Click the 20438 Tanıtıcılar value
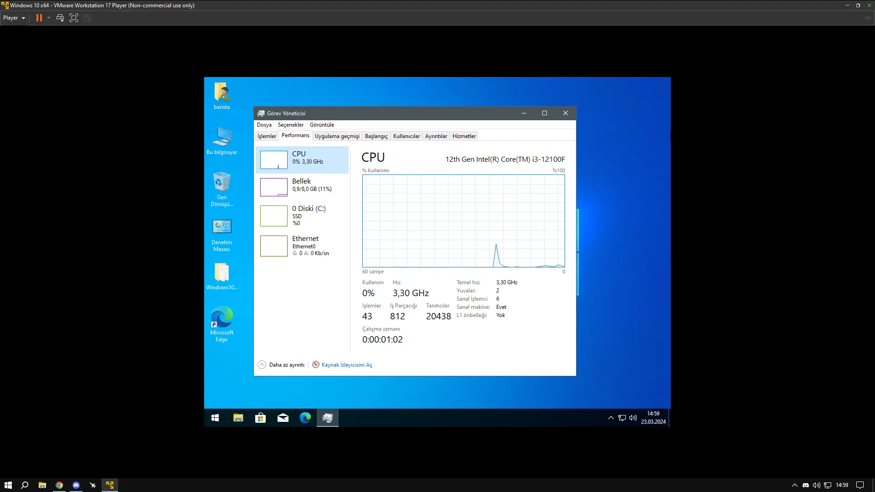 [x=438, y=316]
